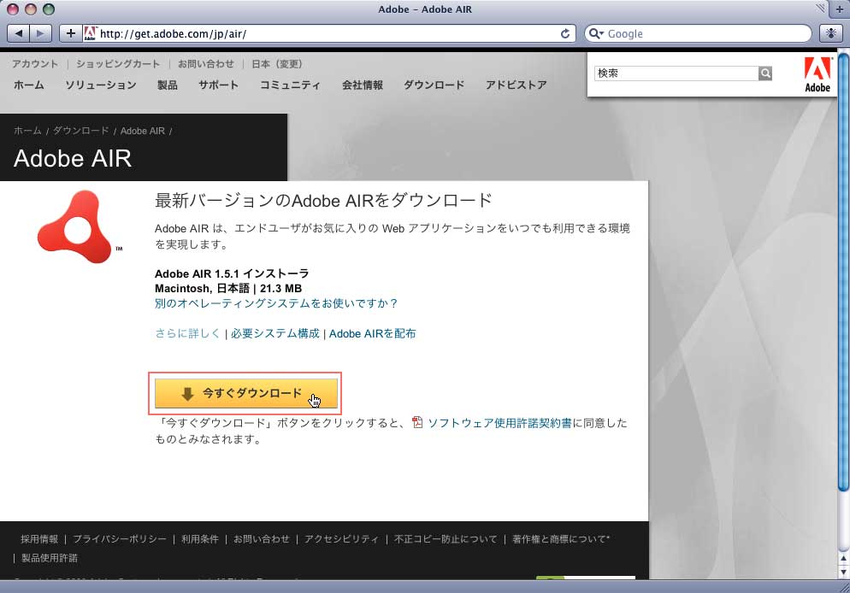Click the 製品使用許諾 footer link
This screenshot has height=593, width=850.
[x=50, y=558]
